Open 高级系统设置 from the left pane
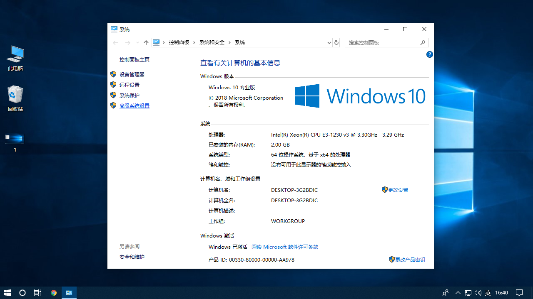 pyautogui.click(x=134, y=106)
